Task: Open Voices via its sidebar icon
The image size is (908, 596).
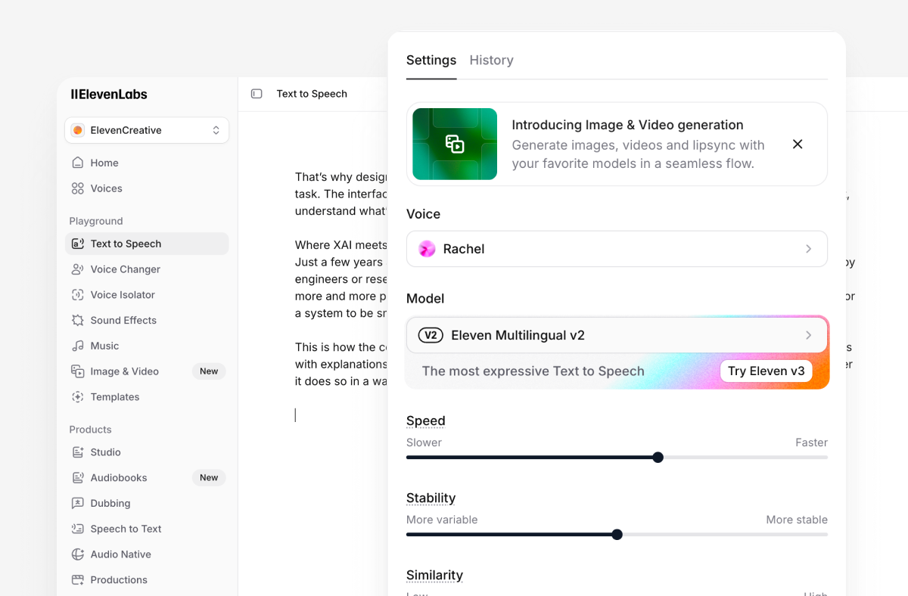Action: click(x=77, y=188)
